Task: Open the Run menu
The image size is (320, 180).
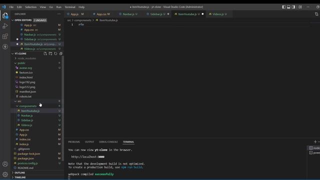Action: coord(59,7)
